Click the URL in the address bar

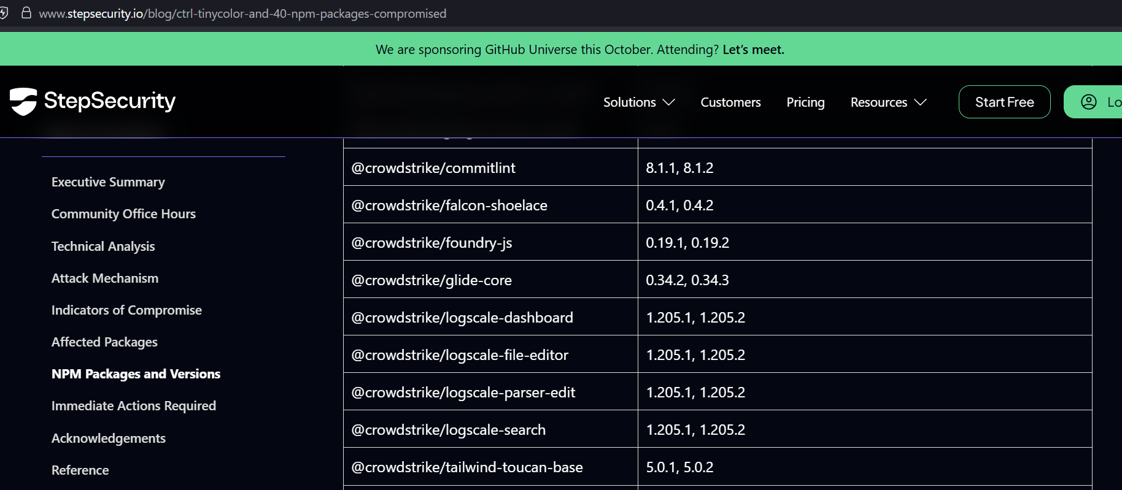click(x=242, y=13)
